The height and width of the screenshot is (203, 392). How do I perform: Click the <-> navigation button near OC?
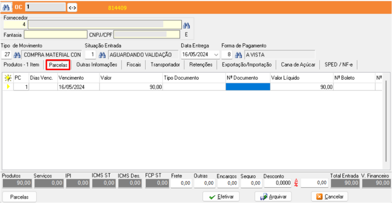point(72,7)
